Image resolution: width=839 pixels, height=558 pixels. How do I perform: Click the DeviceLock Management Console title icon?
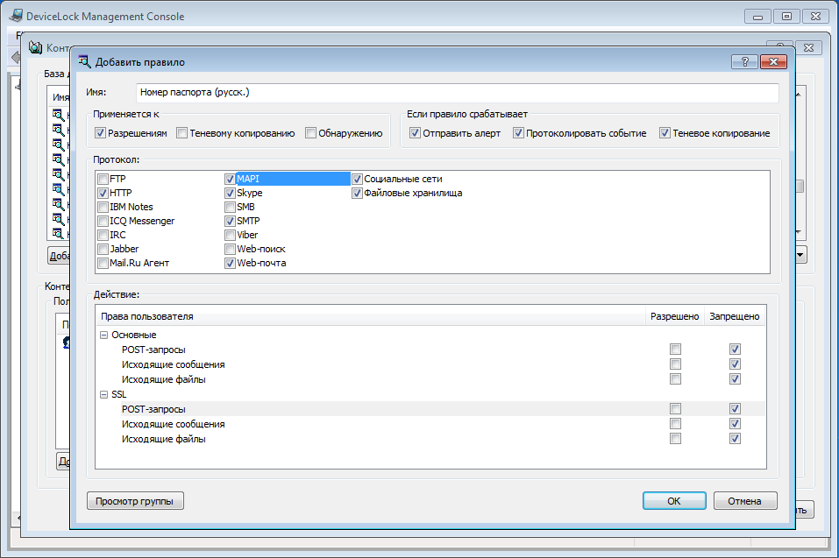click(x=16, y=16)
